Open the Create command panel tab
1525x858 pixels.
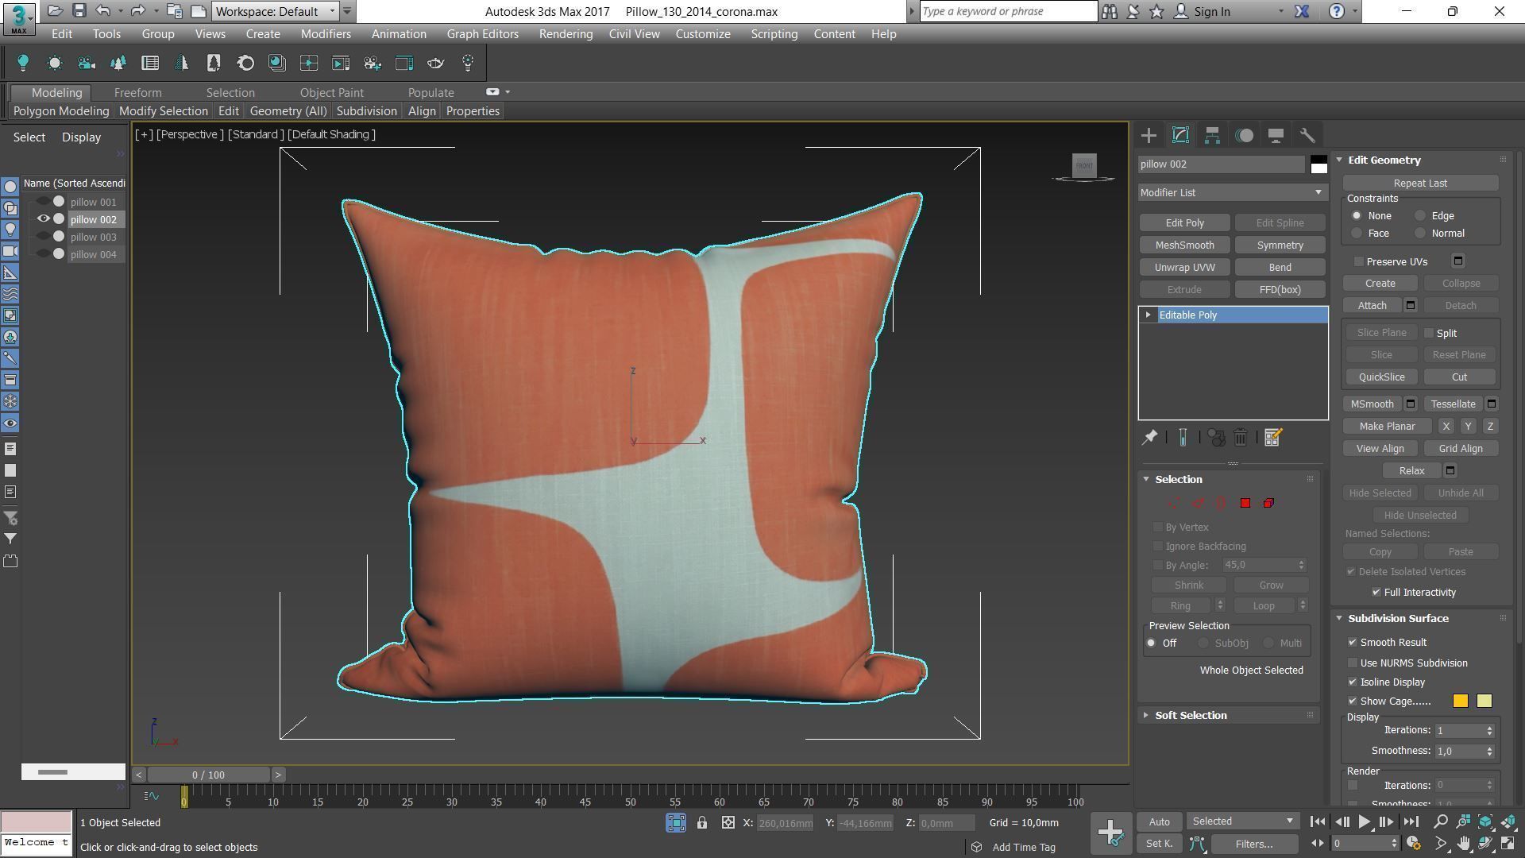point(1149,135)
